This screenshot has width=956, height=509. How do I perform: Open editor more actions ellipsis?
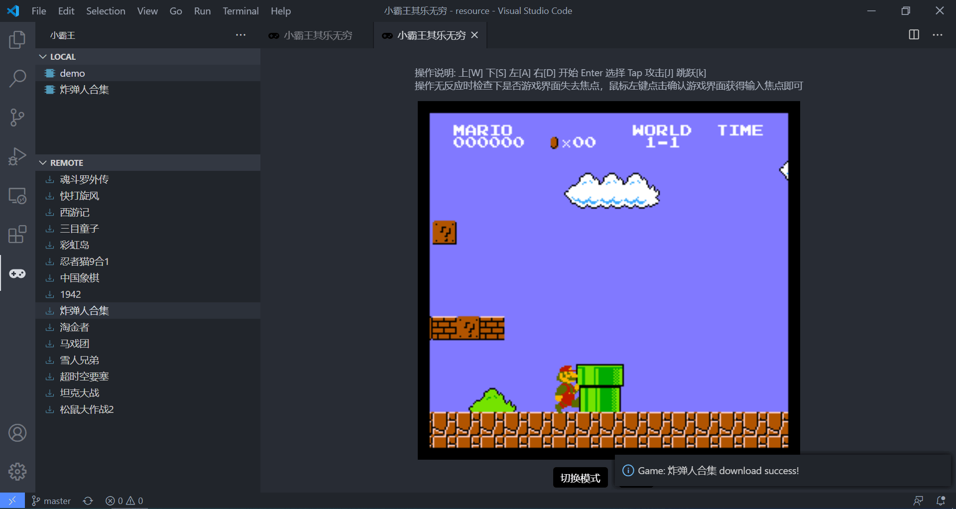[938, 35]
